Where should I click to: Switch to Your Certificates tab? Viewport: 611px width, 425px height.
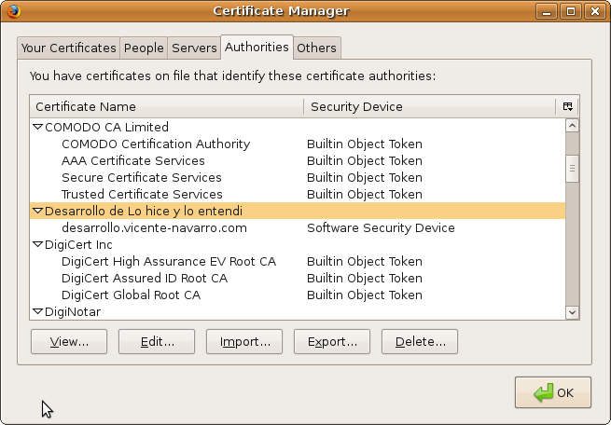pyautogui.click(x=69, y=48)
